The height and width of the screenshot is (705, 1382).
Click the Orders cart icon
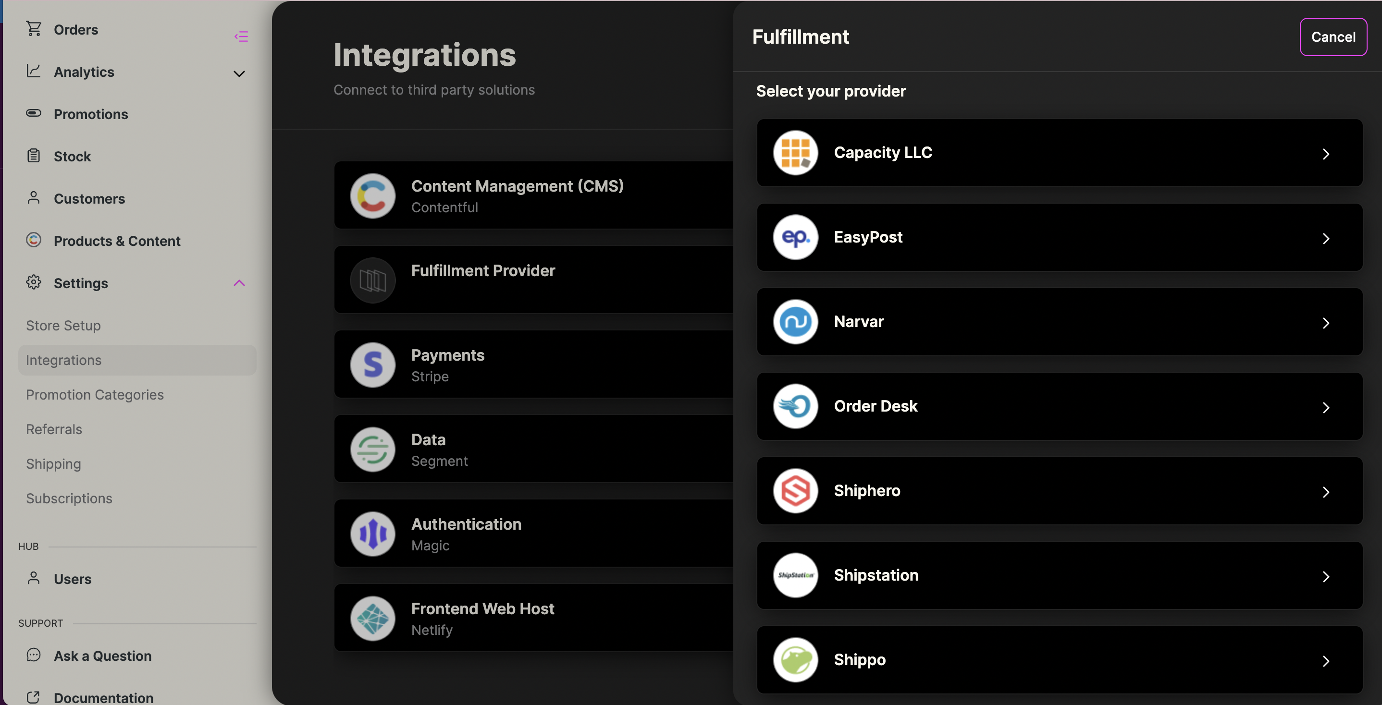[x=34, y=28]
